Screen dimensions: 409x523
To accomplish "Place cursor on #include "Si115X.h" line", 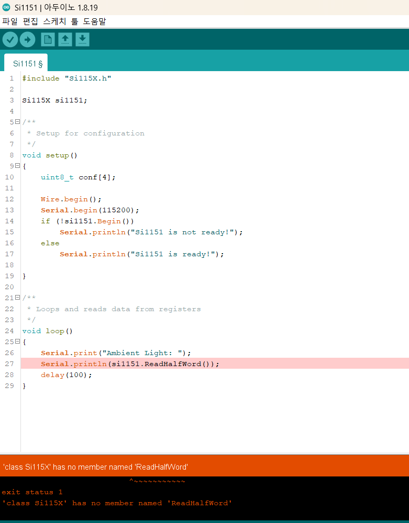I will (x=67, y=78).
